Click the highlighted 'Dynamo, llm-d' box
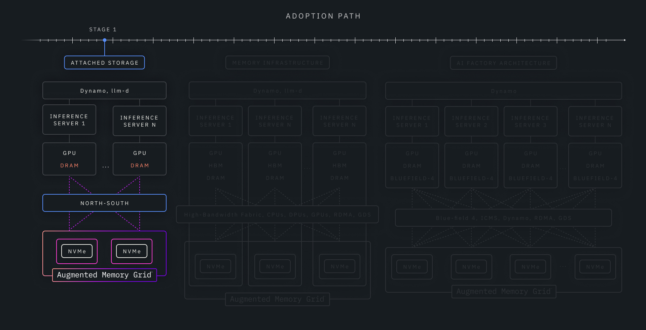 (x=104, y=91)
